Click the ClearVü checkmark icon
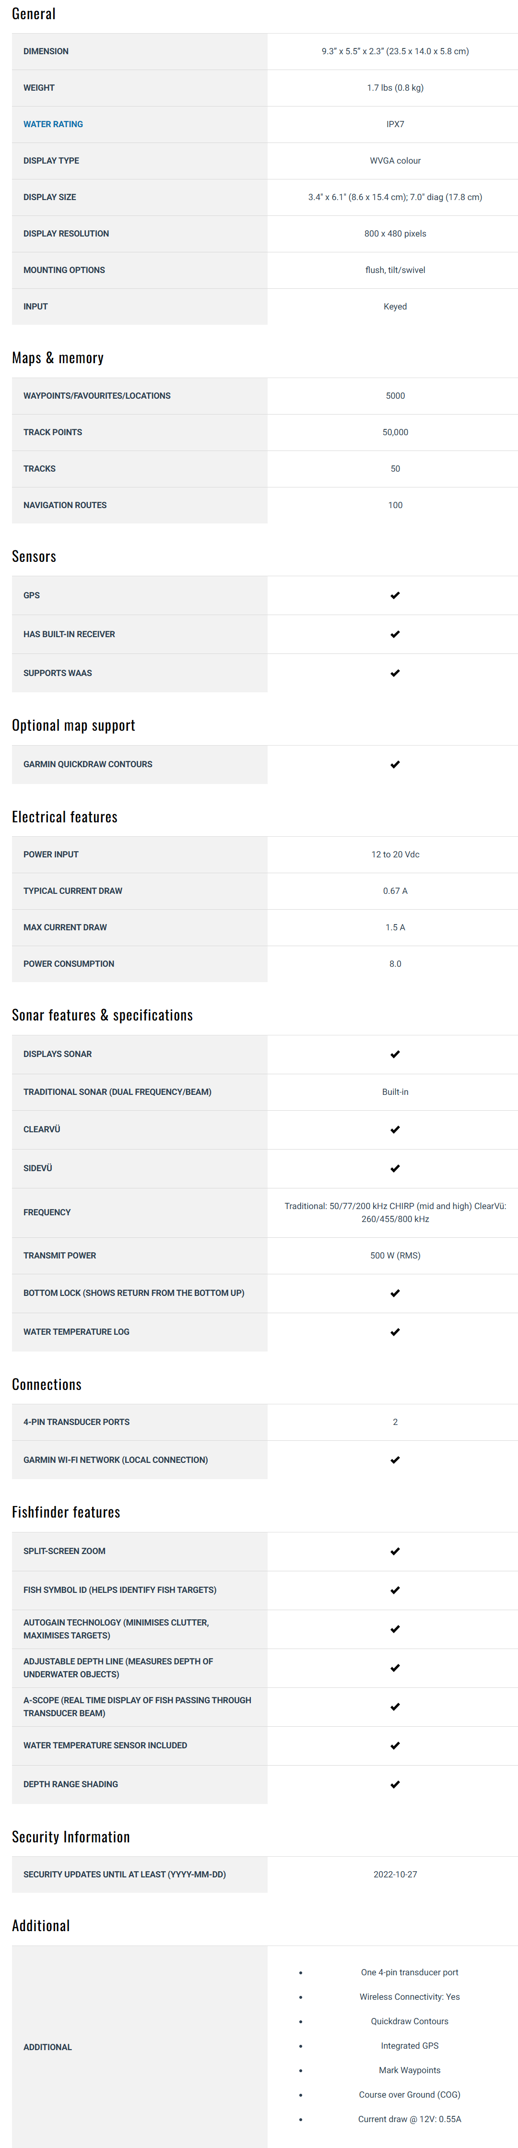The image size is (518, 2148). pyautogui.click(x=395, y=1130)
